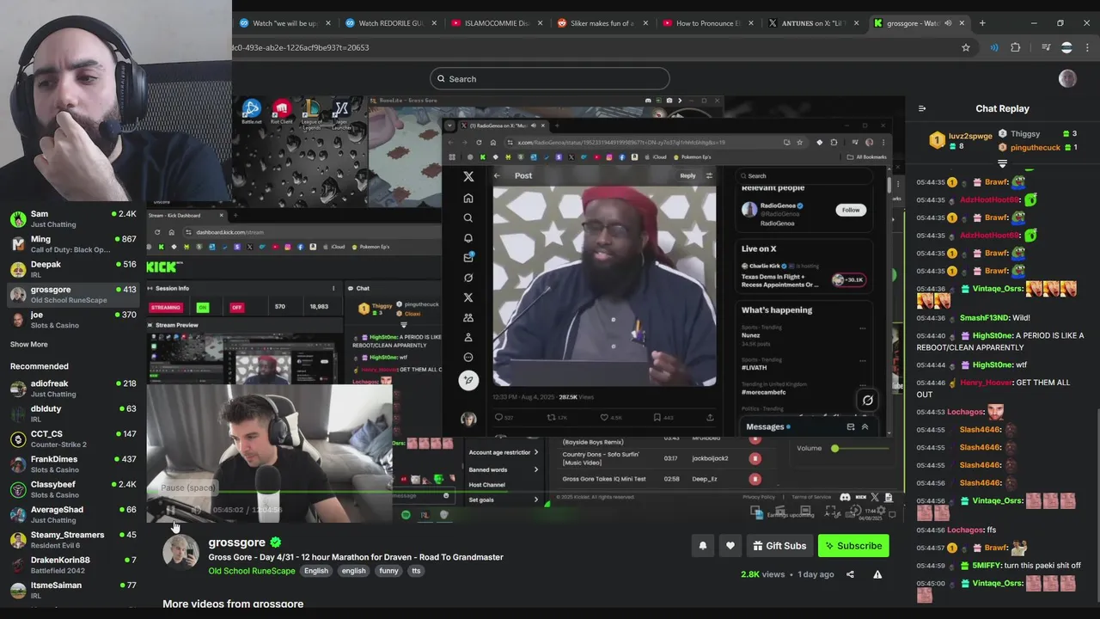The width and height of the screenshot is (1100, 619).
Task: Open Ming's channel avatar in sidebar
Action: 18,244
